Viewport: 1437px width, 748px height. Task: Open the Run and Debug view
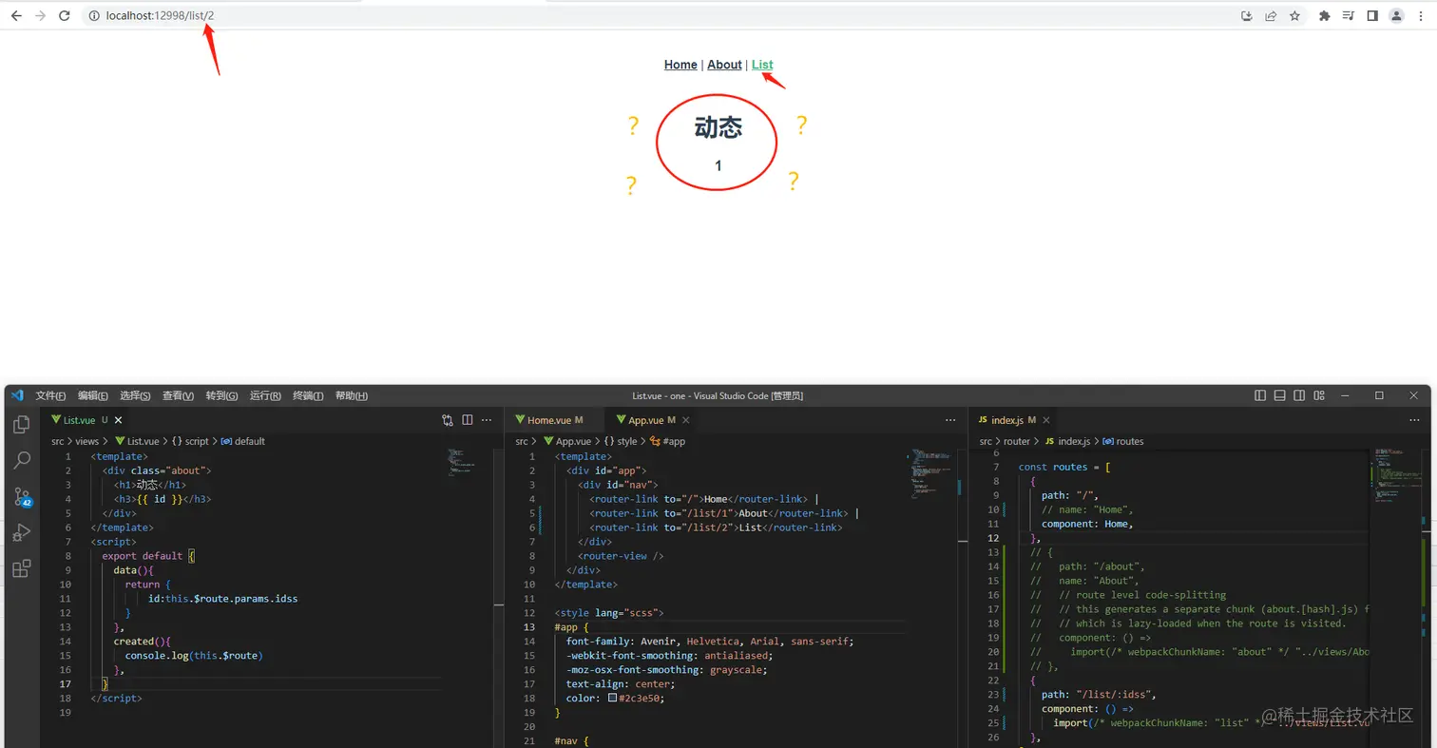(x=21, y=533)
